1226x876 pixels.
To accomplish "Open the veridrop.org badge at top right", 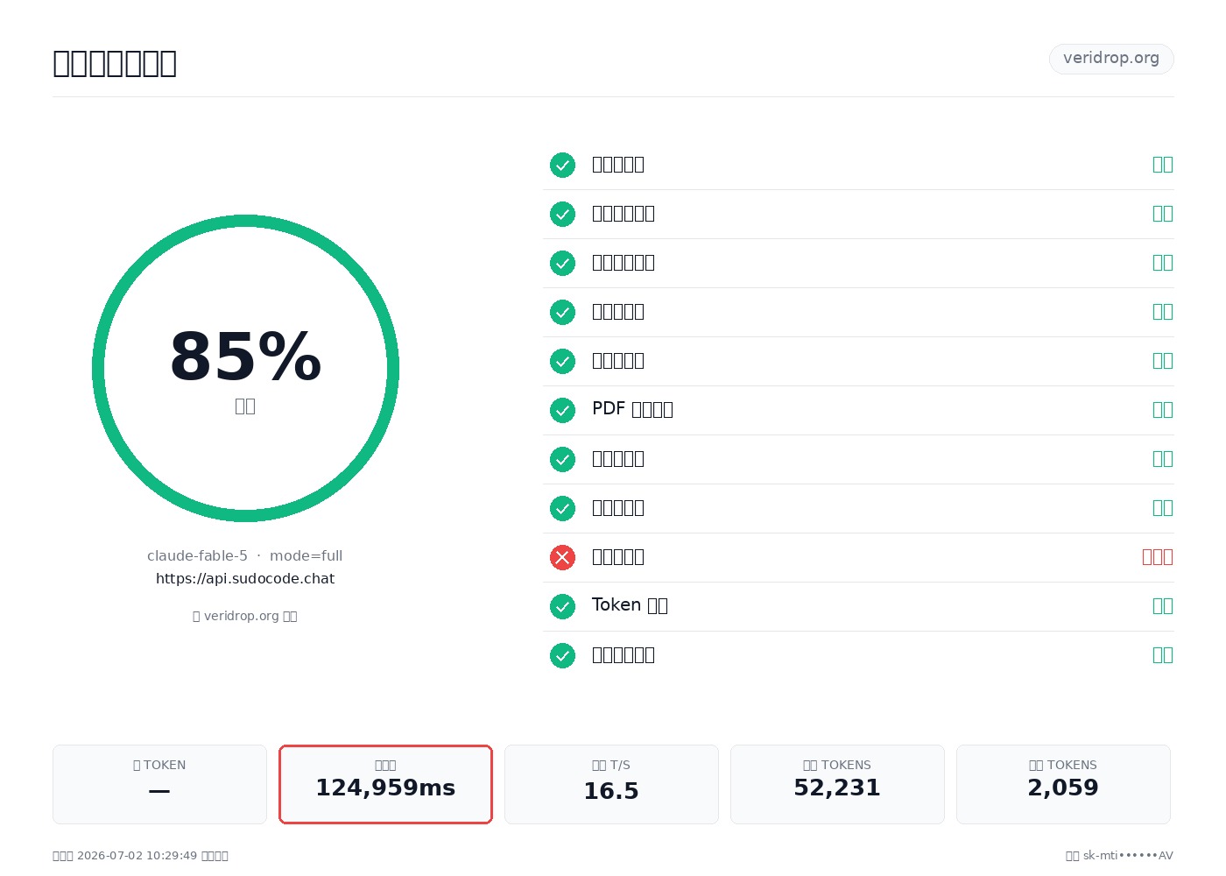I will coord(1111,59).
